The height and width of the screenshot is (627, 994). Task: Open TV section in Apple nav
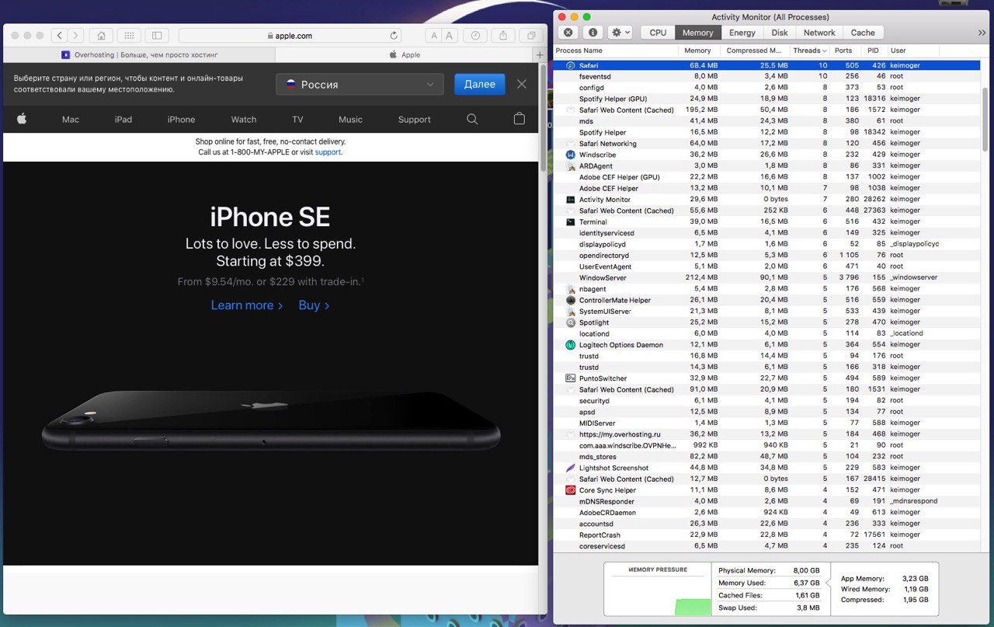(297, 120)
